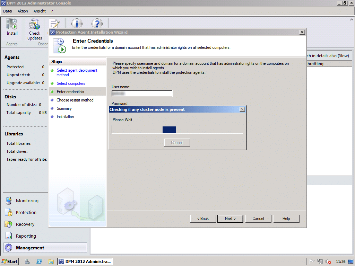Click Agents heading in left pane
This screenshot has height=266, width=355.
pyautogui.click(x=12, y=57)
